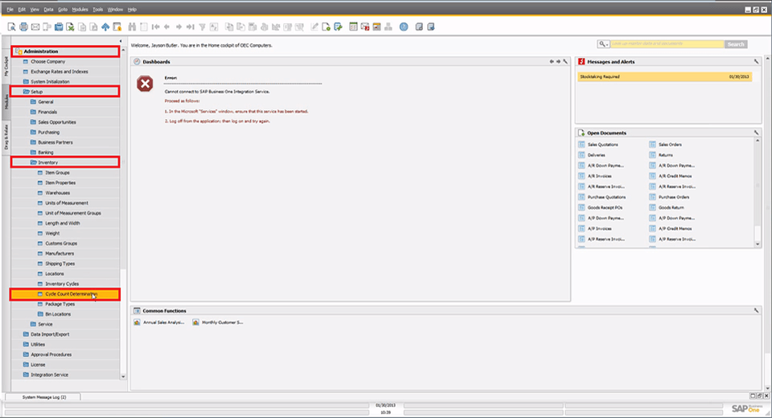772x418 pixels.
Task: Open the Modules menu
Action: click(x=80, y=10)
